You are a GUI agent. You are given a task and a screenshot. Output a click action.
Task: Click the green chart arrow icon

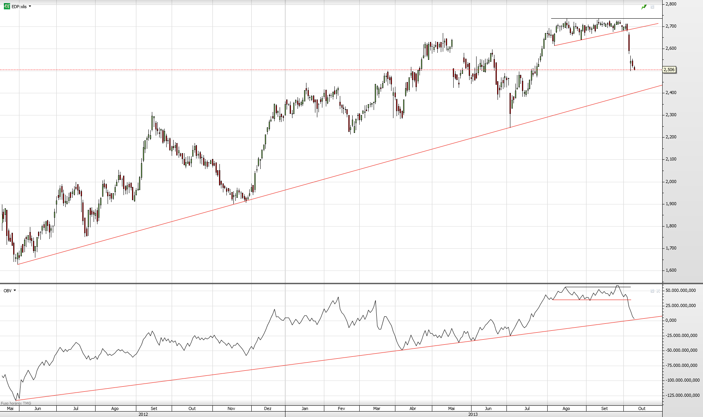tap(644, 7)
